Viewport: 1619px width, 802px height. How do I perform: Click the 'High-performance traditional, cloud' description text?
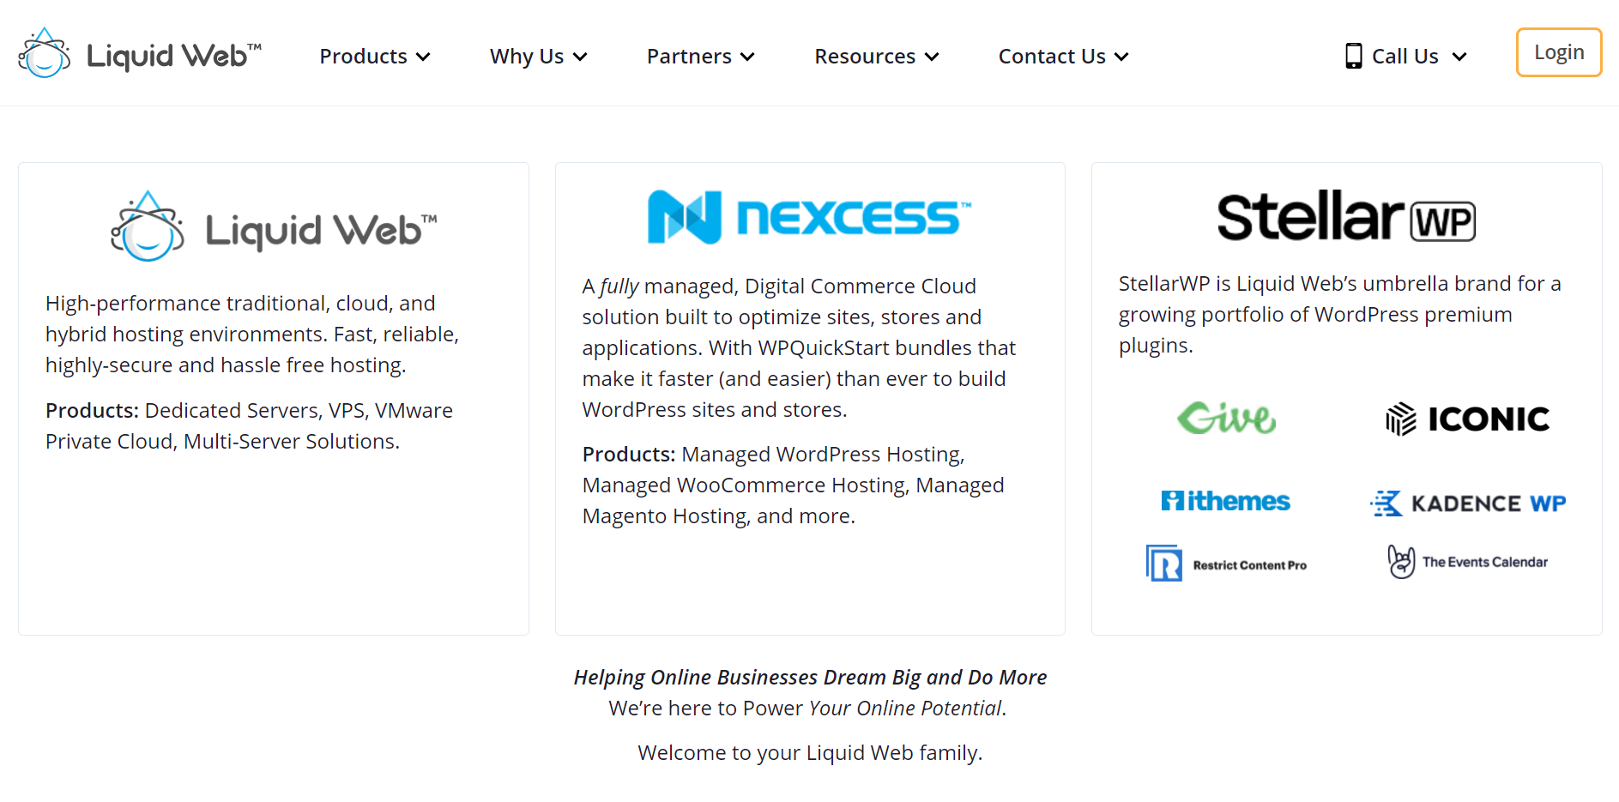pos(252,335)
